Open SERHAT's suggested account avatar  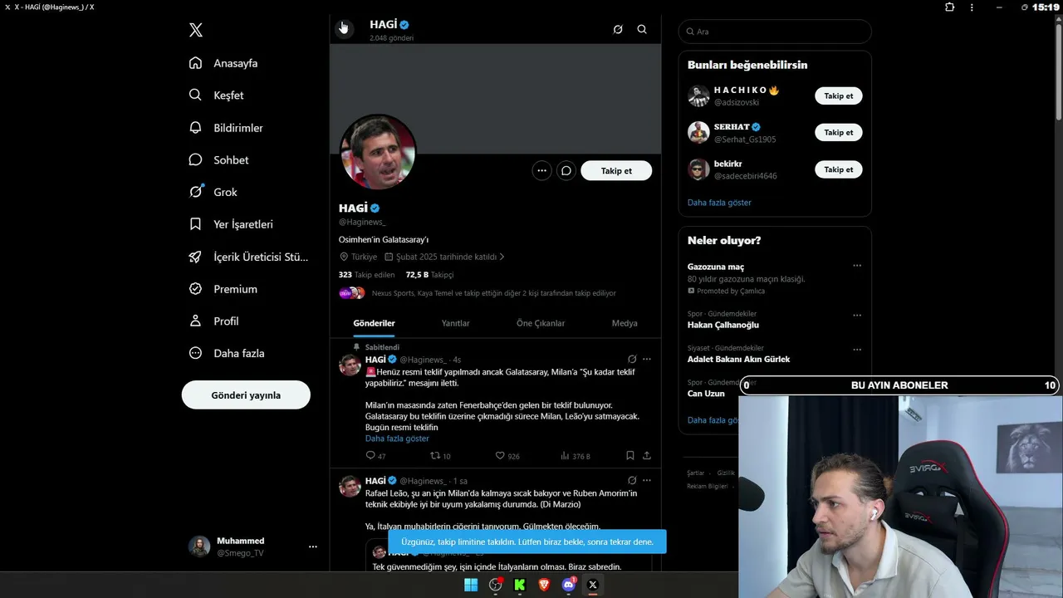[698, 132]
